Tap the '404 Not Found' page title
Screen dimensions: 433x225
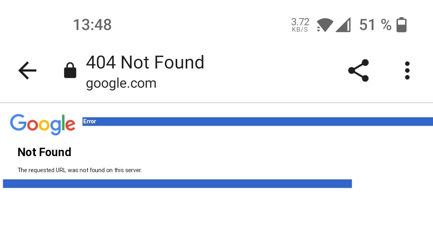point(145,62)
